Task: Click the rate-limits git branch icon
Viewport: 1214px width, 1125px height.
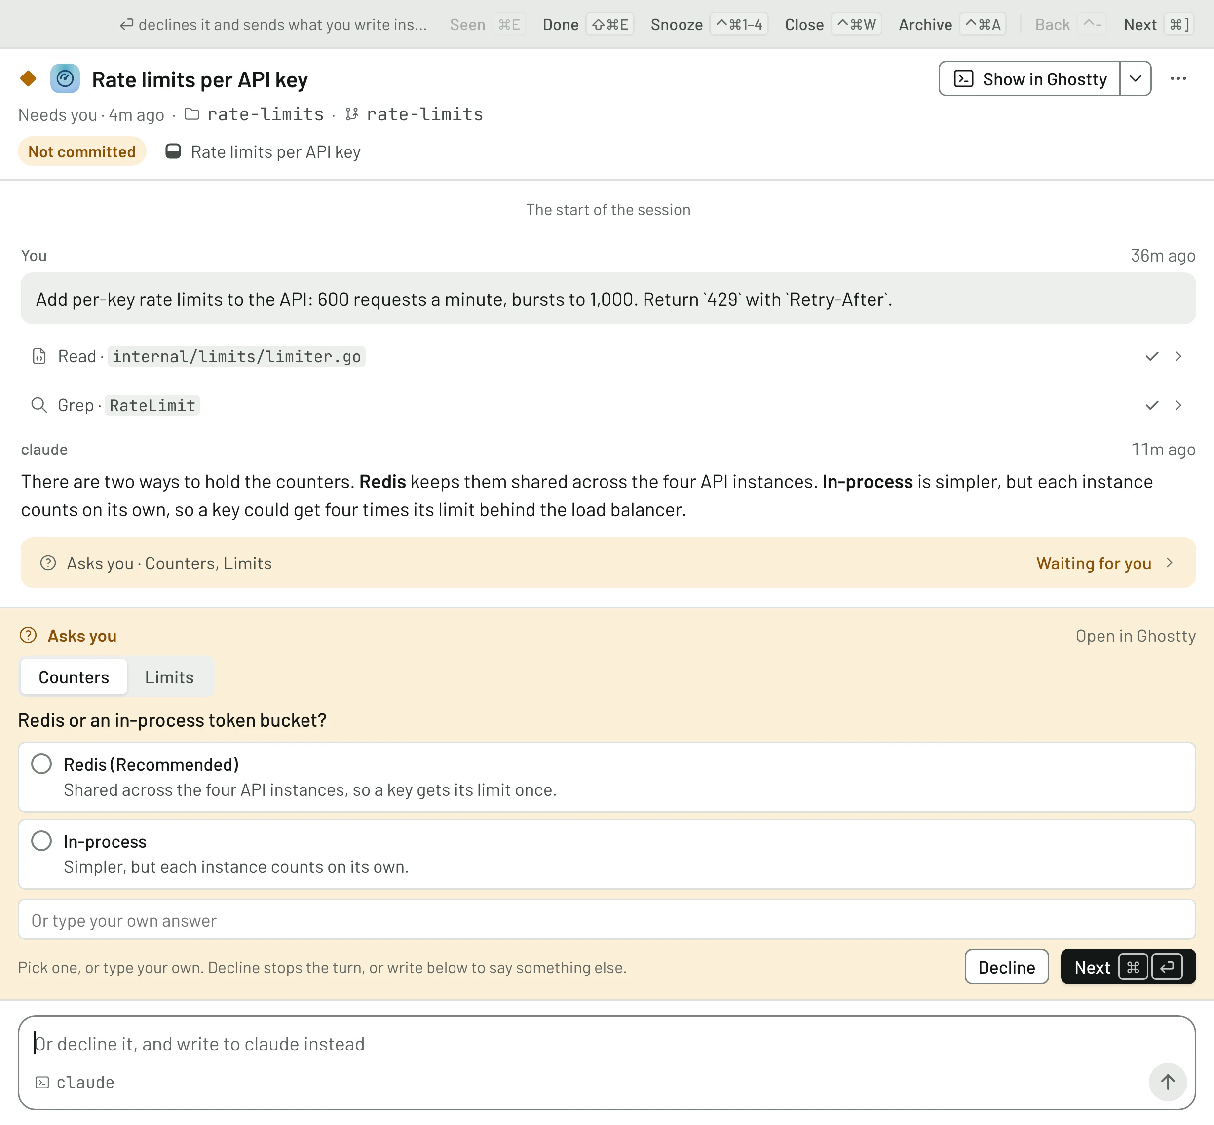Action: pyautogui.click(x=351, y=114)
